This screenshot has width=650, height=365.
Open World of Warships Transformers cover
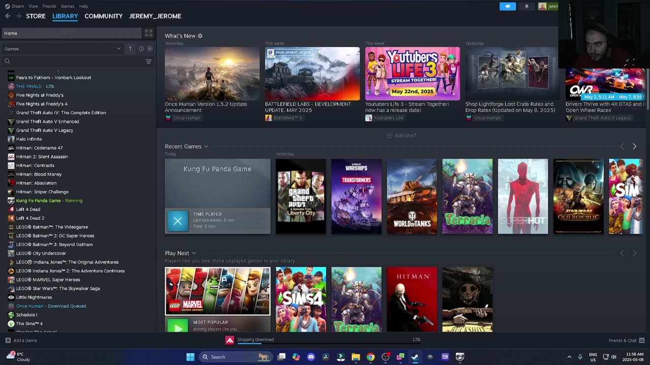coord(356,196)
